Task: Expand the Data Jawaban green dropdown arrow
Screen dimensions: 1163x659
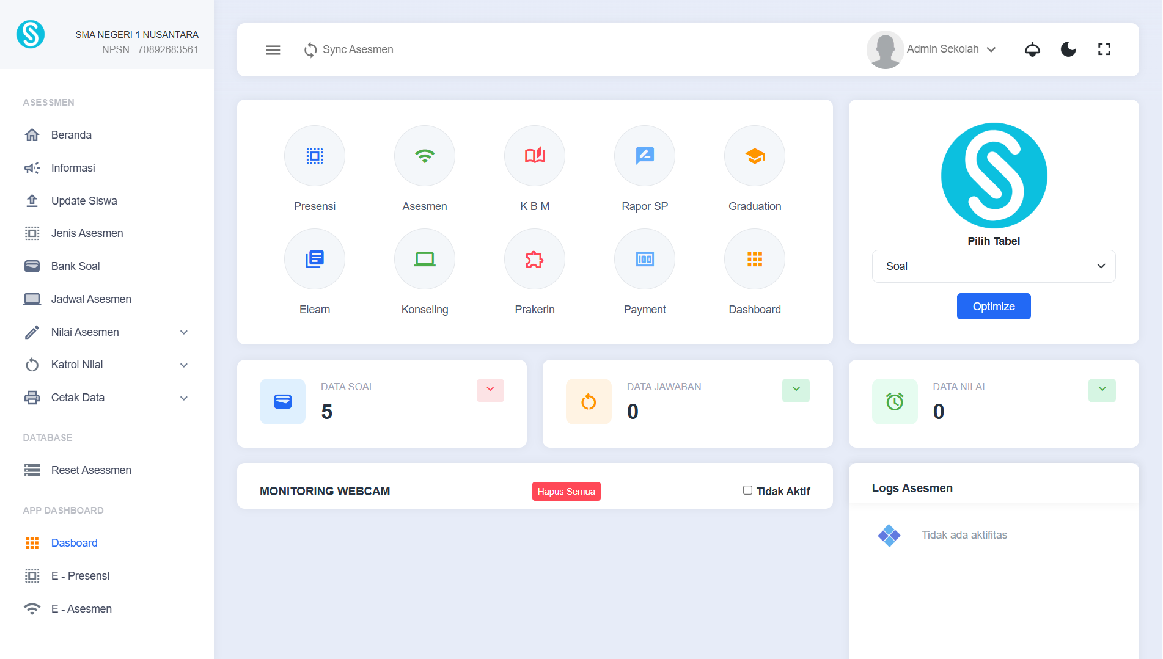Action: [796, 390]
